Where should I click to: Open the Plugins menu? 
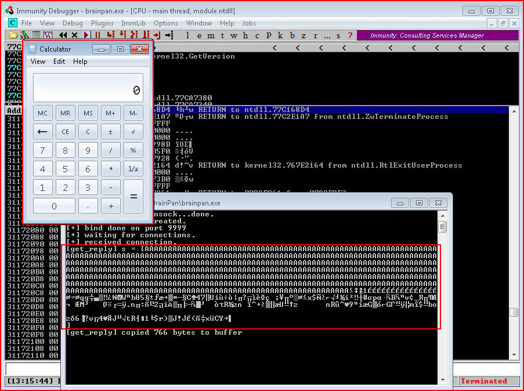click(102, 23)
